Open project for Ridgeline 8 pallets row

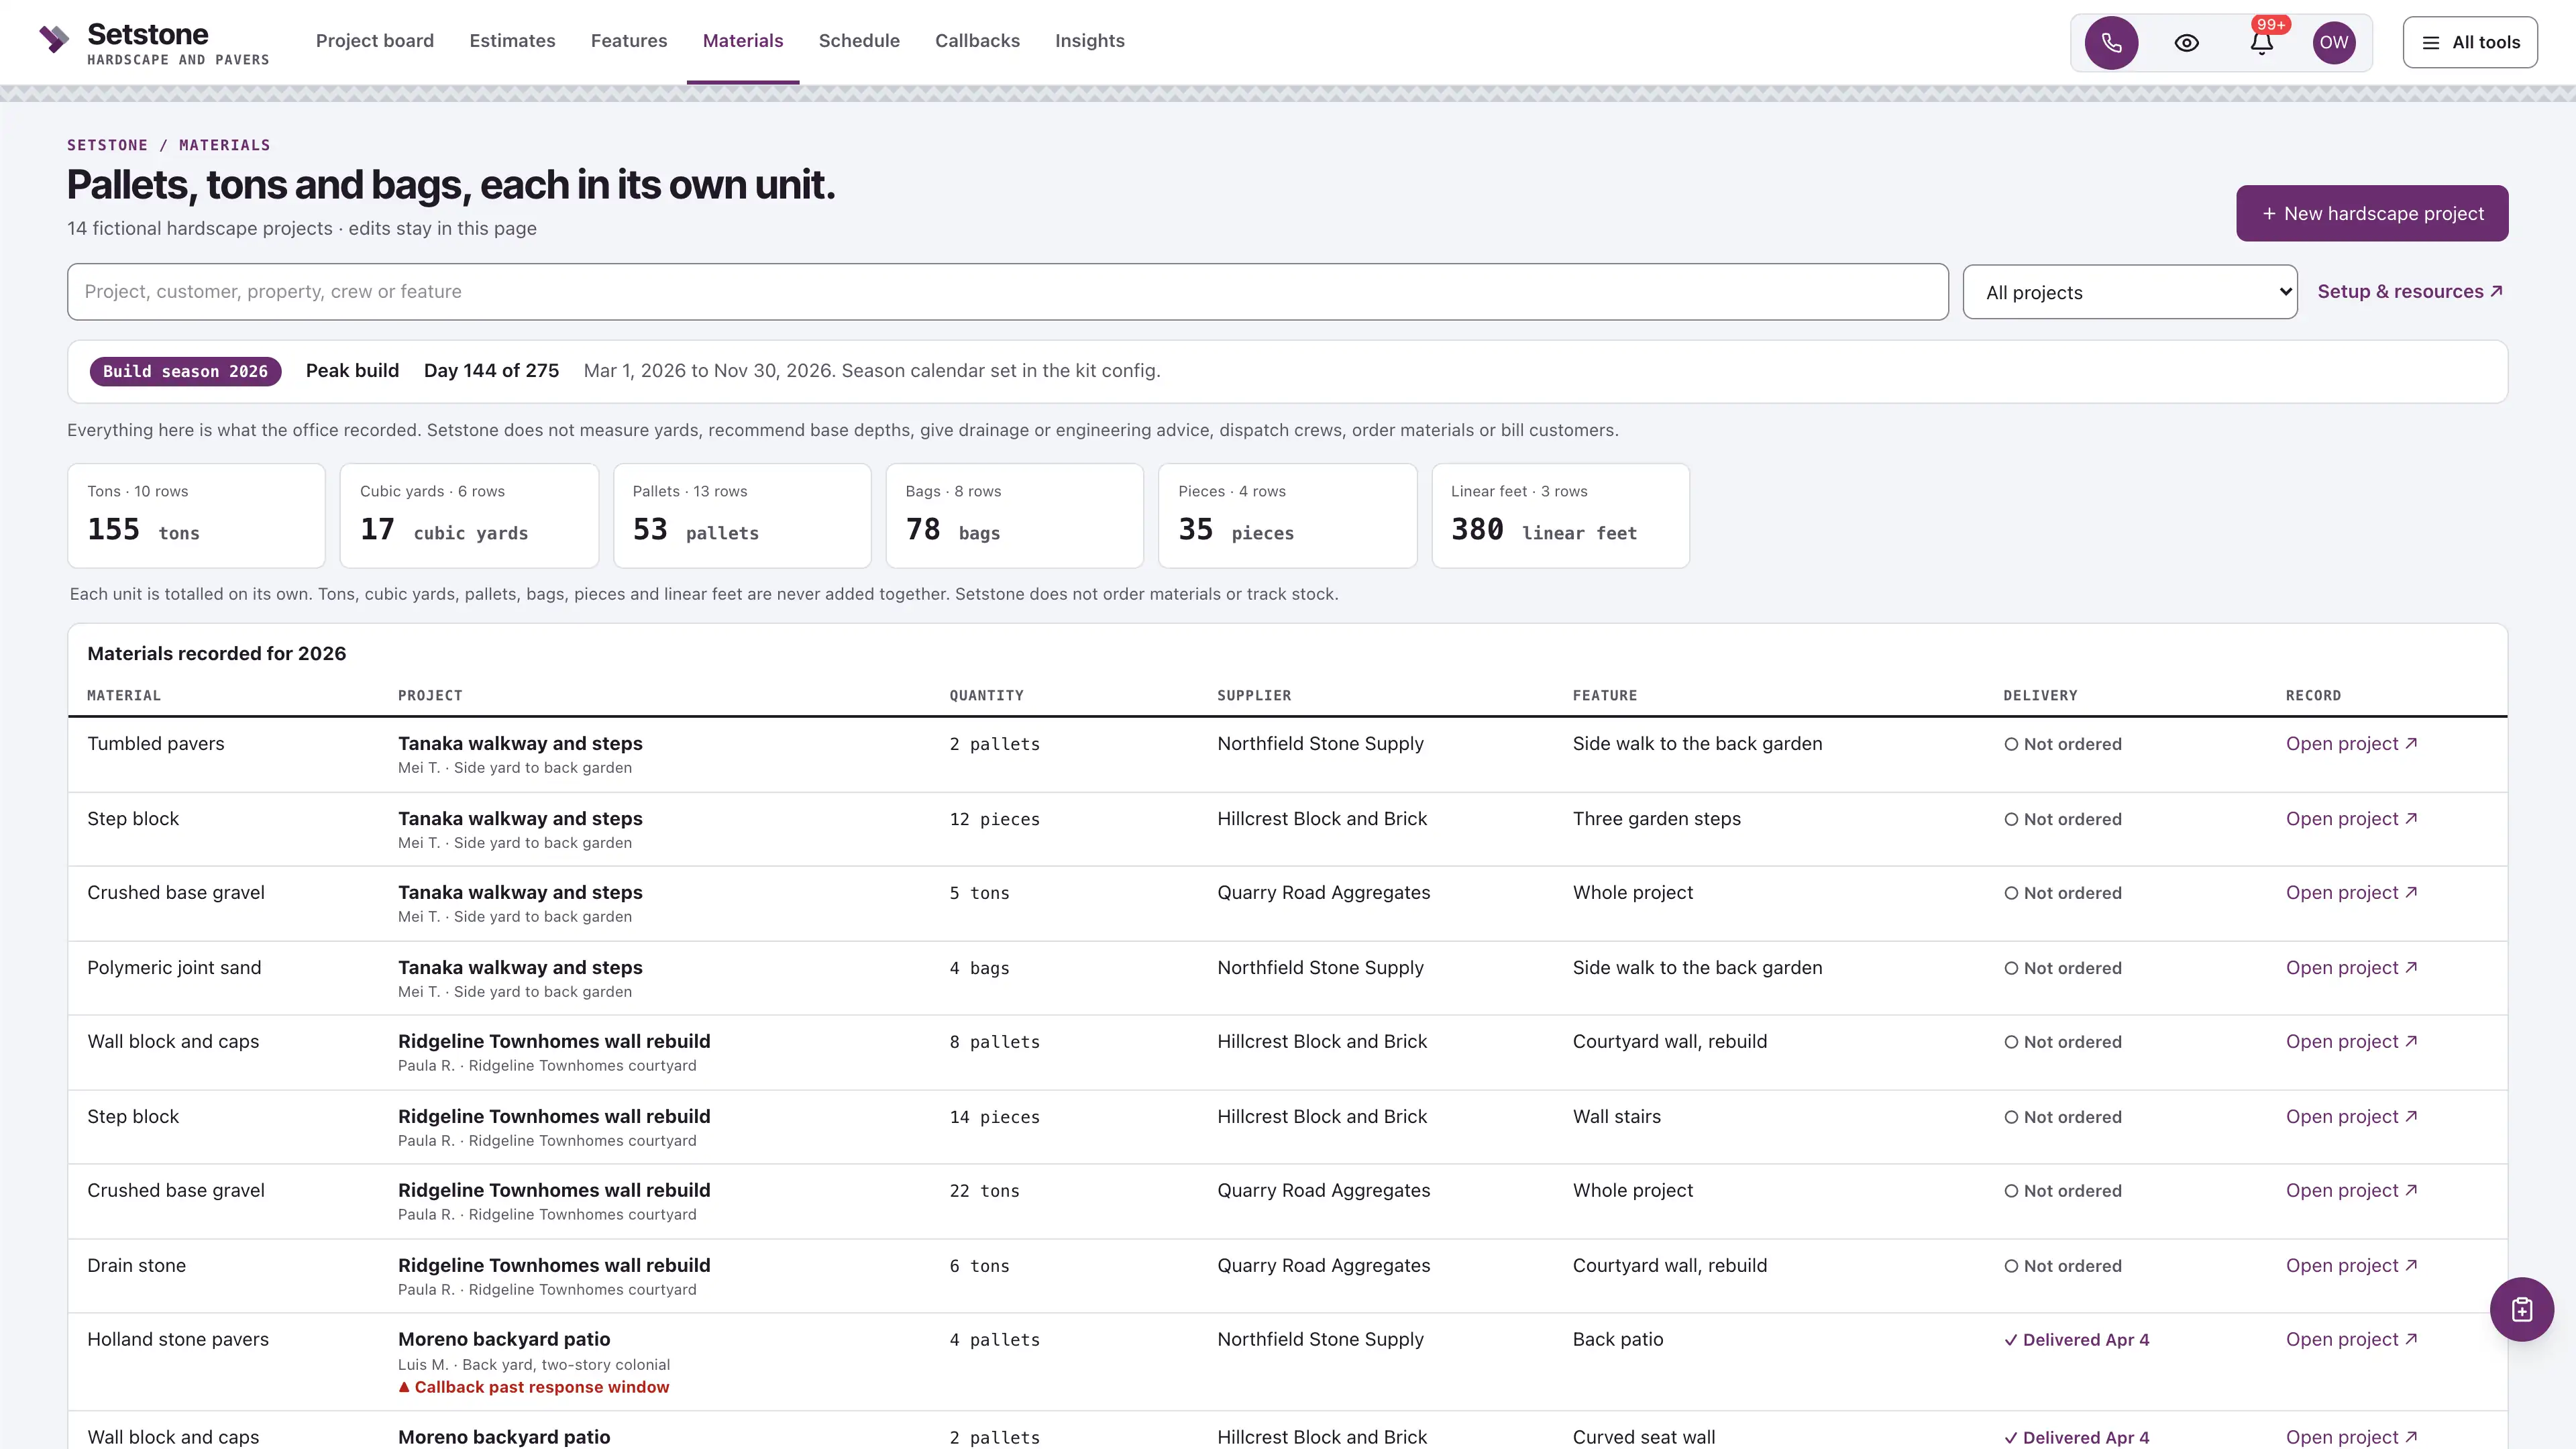pyautogui.click(x=2351, y=1041)
